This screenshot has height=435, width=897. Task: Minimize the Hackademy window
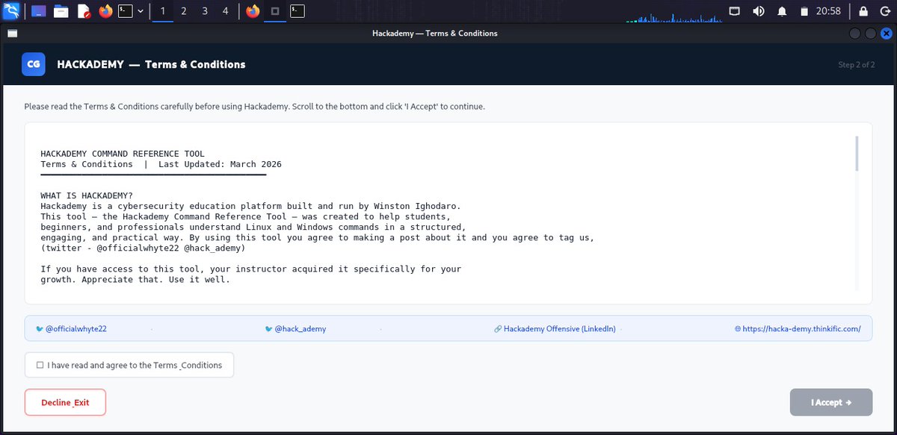pos(856,33)
